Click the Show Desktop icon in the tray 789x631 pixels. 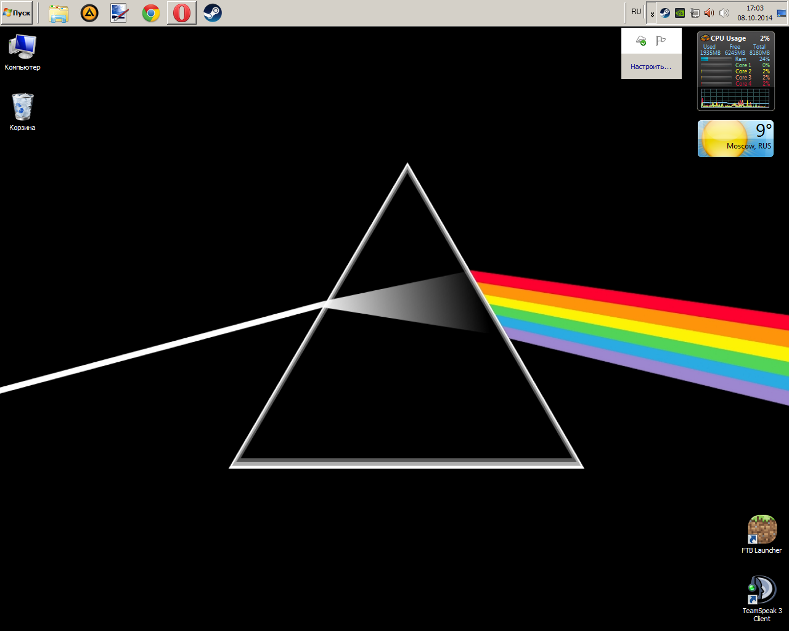tap(782, 13)
